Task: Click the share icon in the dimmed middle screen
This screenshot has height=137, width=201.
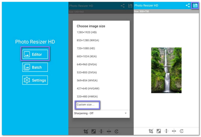Action: pyautogui.click(x=123, y=6)
